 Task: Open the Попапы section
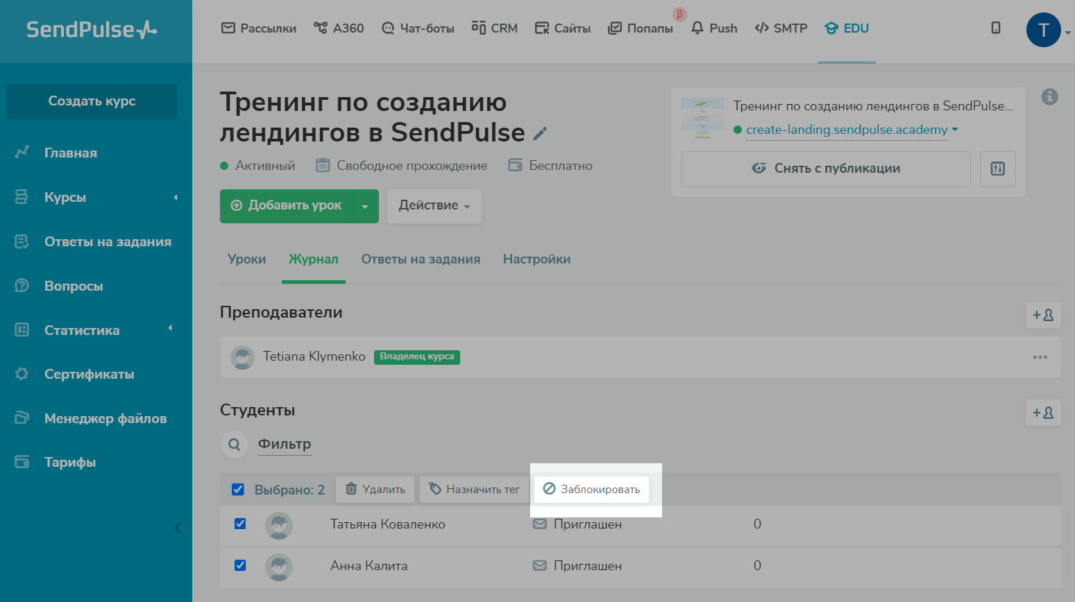pyautogui.click(x=641, y=28)
